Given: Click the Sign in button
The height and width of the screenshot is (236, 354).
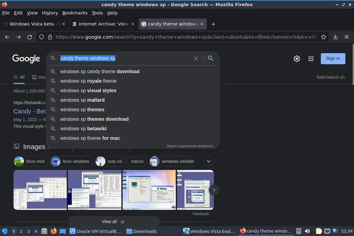Looking at the screenshot, I should pyautogui.click(x=333, y=58).
